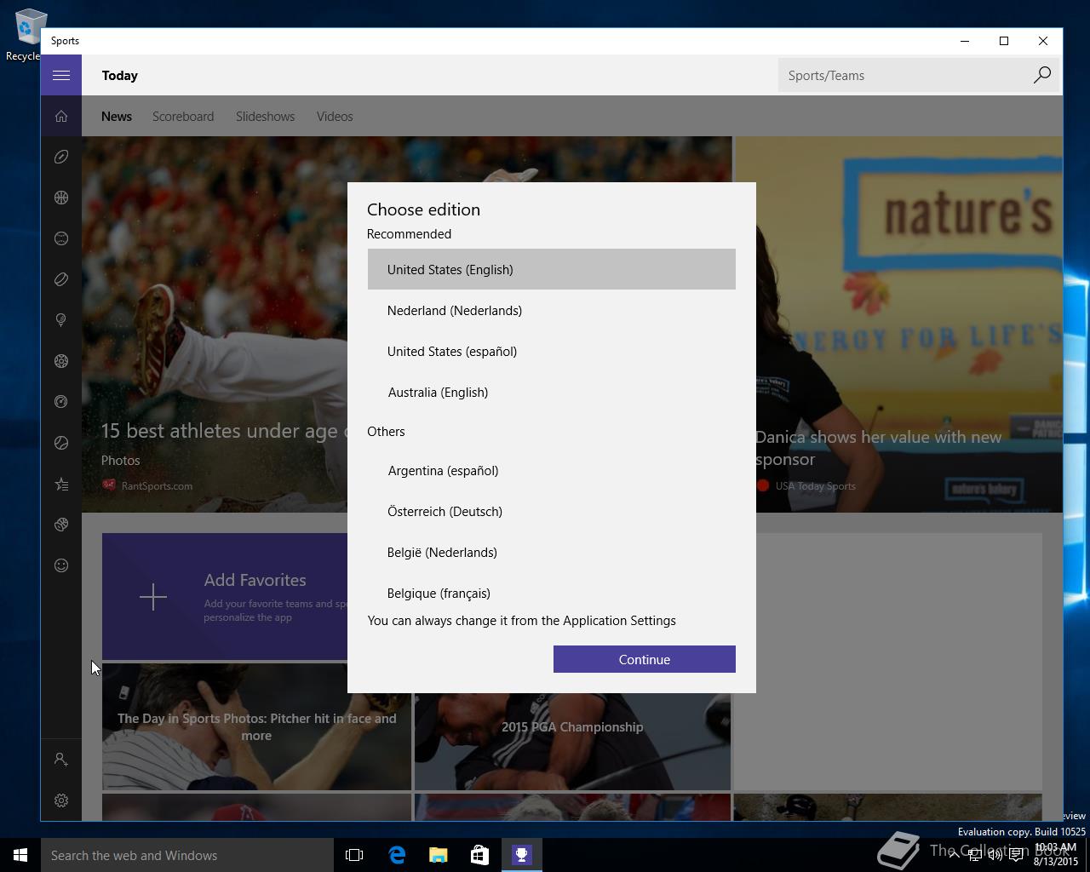Screen dimensions: 1090x872
Task: Select België (Nederlands) edition
Action: [x=552, y=552]
